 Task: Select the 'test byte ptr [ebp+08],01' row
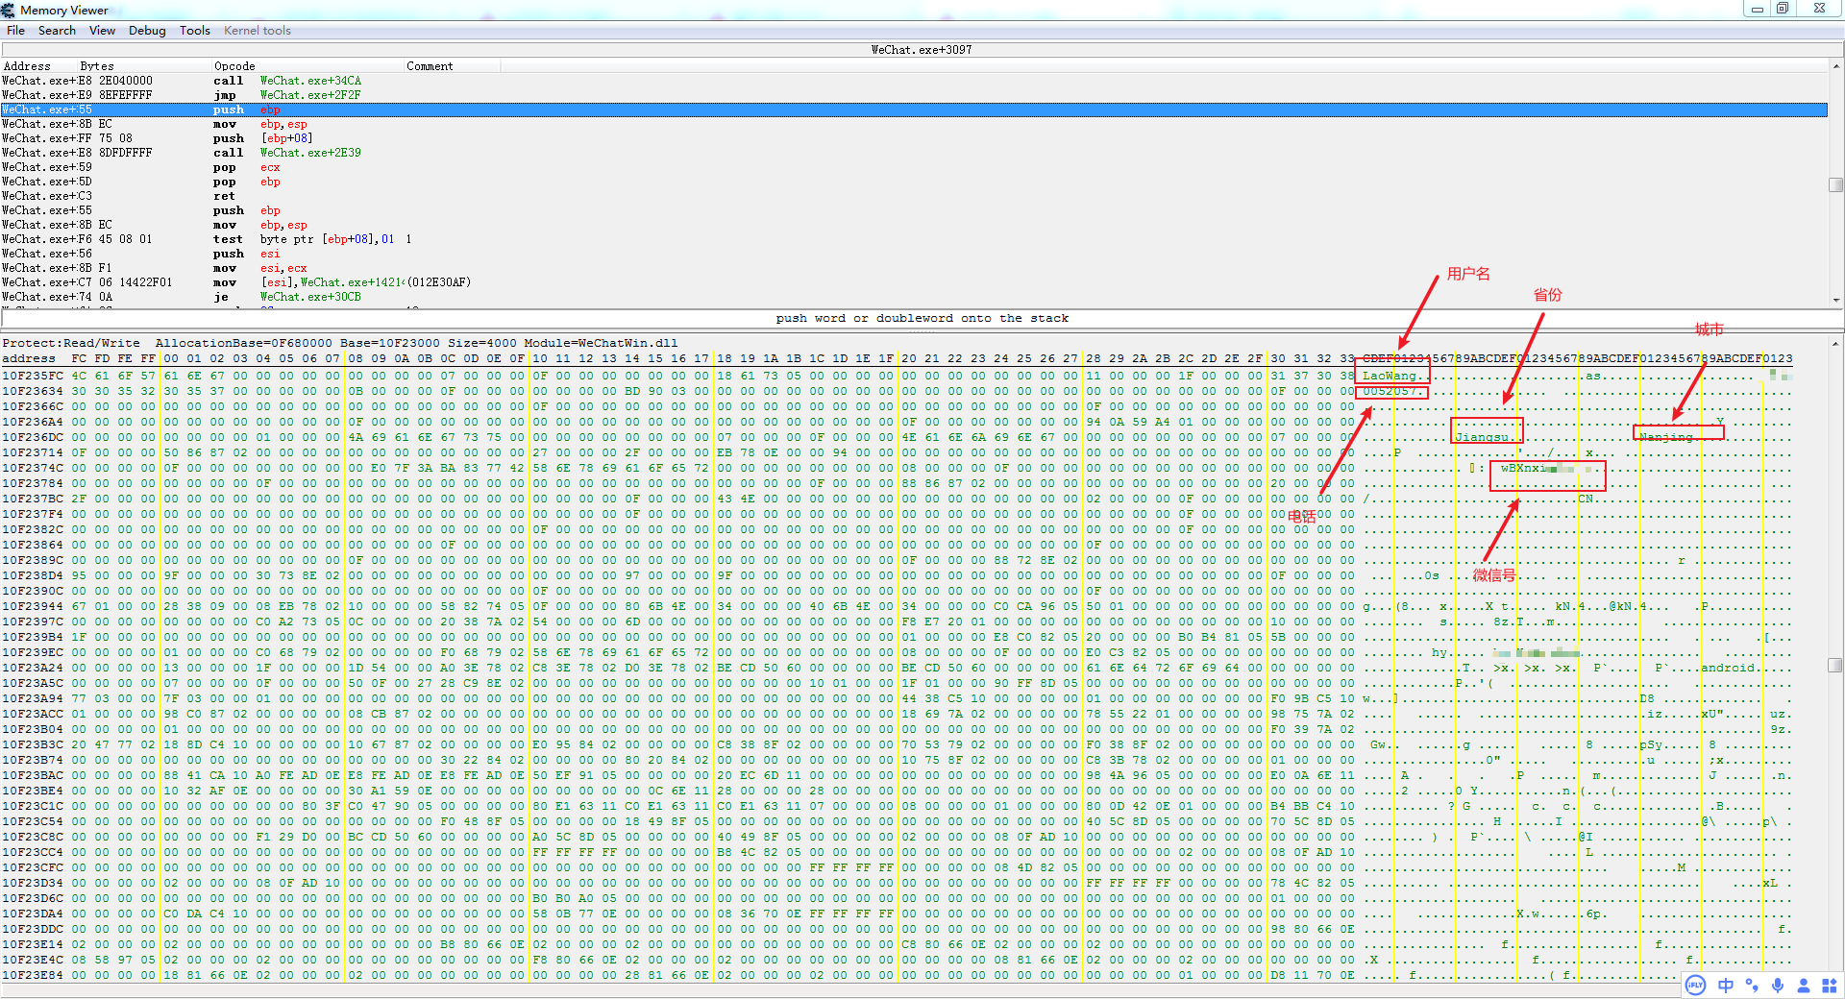(x=914, y=239)
